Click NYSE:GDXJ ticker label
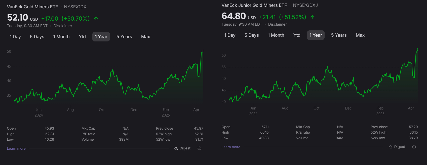This screenshot has height=165, width=427. (x=305, y=5)
